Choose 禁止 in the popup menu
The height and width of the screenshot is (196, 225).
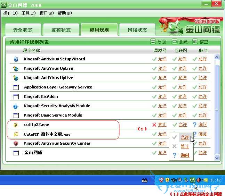[185, 146]
